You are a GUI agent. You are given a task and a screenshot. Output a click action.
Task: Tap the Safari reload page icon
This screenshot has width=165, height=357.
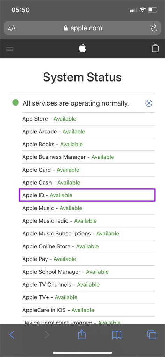(x=154, y=28)
